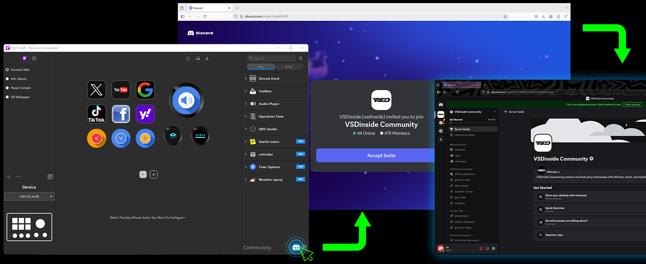Open Quick Overview card in Get Started
This screenshot has width=646, height=264.
pos(590,209)
